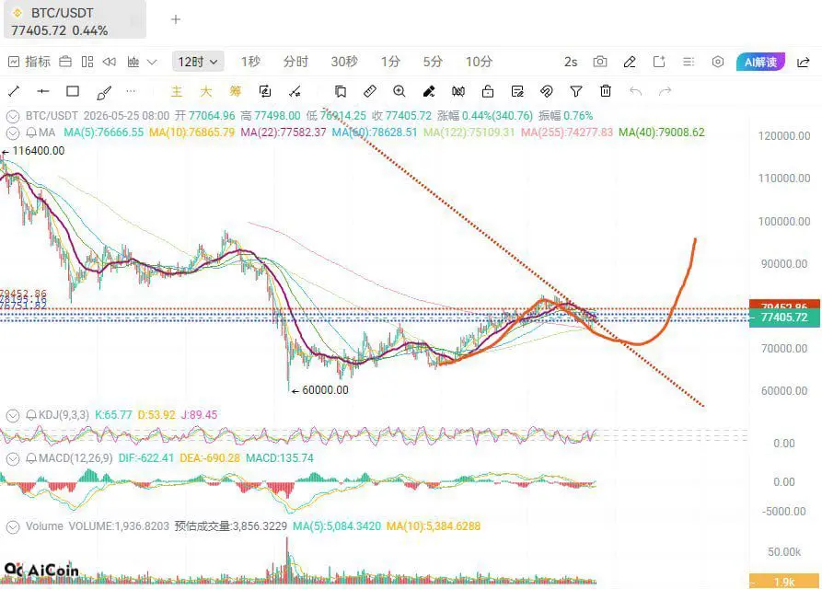Select the trend line drawing tool
This screenshot has width=822, height=589.
14,92
